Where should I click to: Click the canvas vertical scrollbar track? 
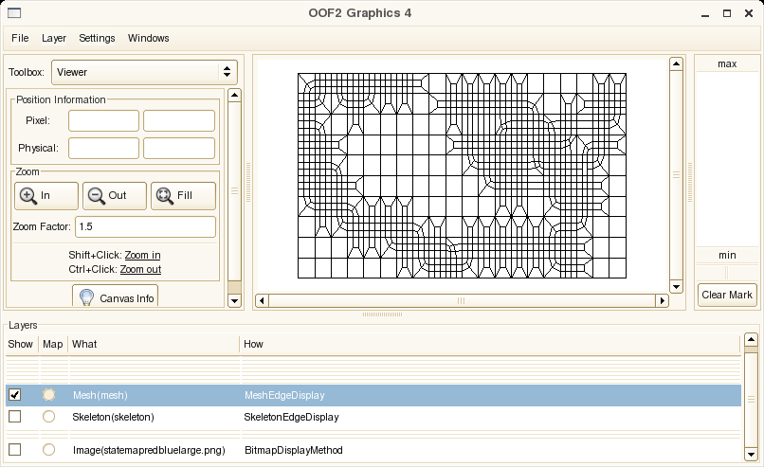[x=676, y=175]
